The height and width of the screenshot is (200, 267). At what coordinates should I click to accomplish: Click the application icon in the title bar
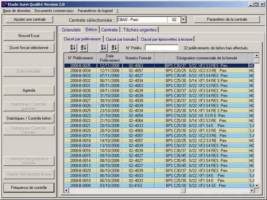tap(4, 4)
